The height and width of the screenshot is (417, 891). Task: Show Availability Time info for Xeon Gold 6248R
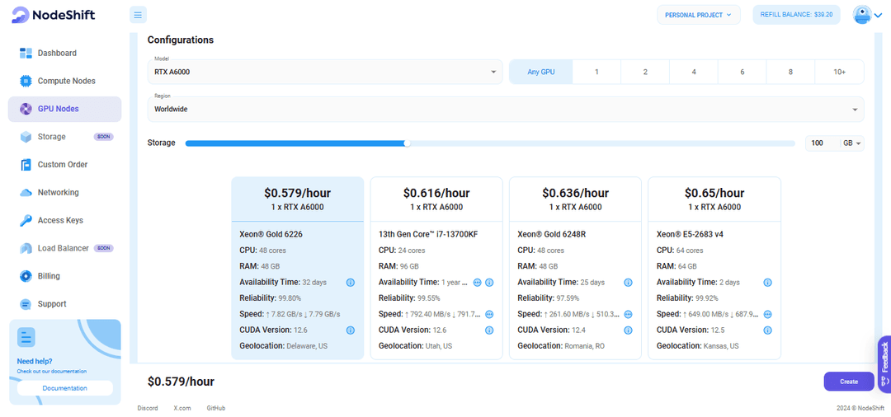pos(628,282)
